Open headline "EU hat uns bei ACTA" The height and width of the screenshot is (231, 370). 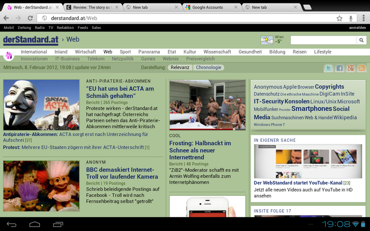point(120,92)
